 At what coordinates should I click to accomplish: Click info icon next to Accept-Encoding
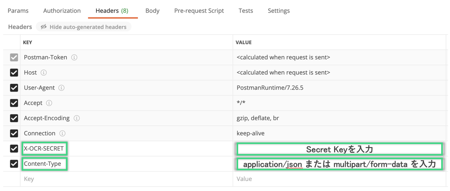77,118
